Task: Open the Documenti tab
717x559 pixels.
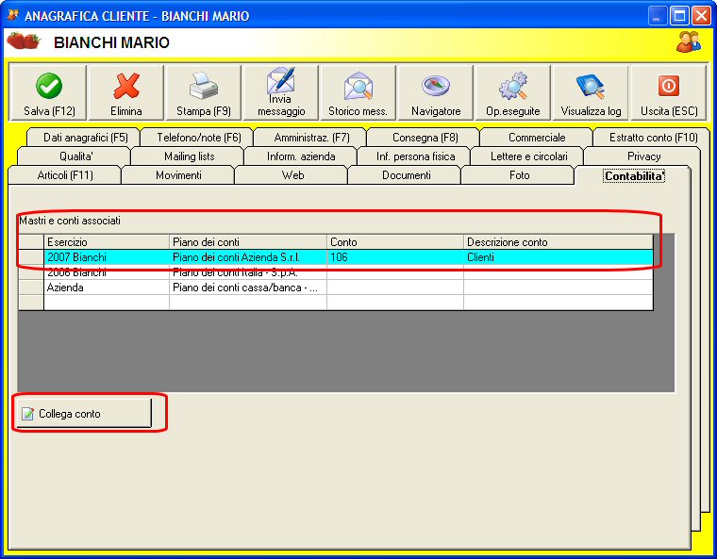Action: (406, 175)
